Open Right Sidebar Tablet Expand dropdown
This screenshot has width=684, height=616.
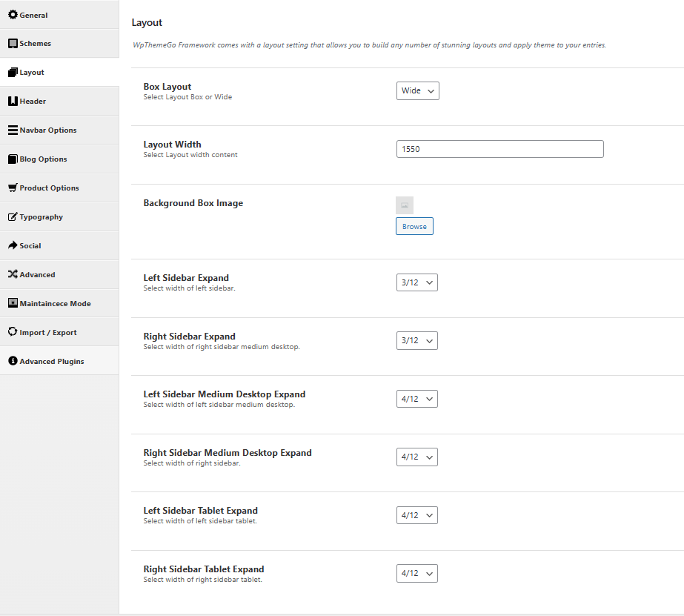[416, 573]
